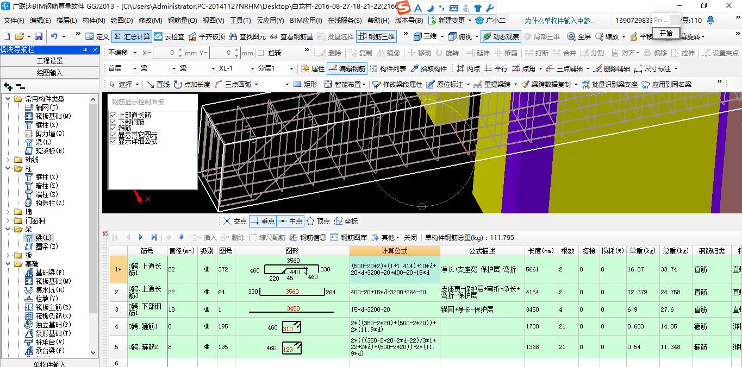This screenshot has width=742, height=367.
Task: Open 智能布置 smart layout tool
Action: [345, 84]
